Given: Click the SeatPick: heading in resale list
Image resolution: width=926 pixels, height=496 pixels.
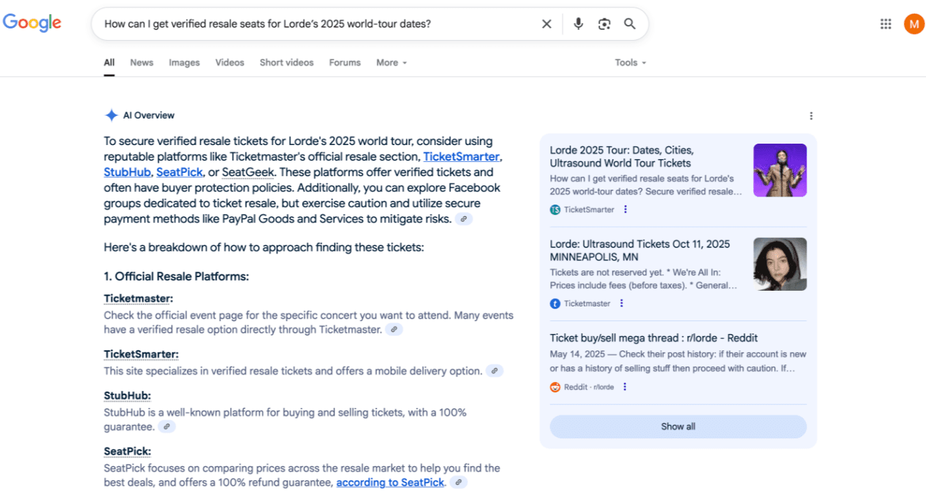Looking at the screenshot, I should click(128, 451).
